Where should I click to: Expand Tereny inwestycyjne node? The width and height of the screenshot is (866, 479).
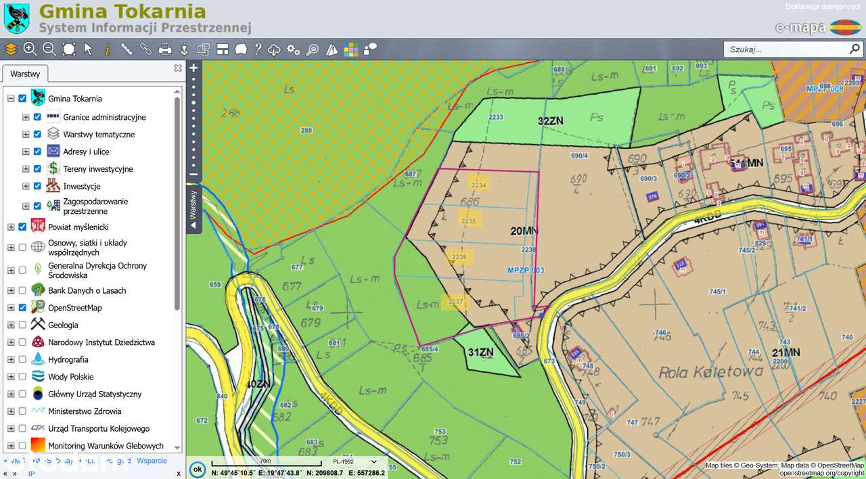point(26,168)
